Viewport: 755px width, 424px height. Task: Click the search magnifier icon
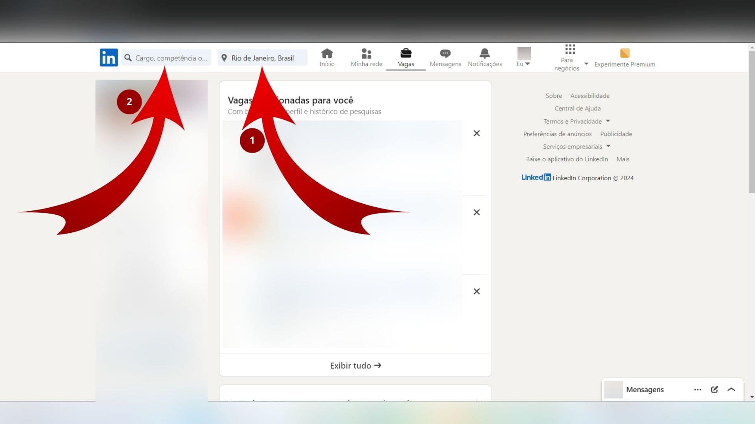[128, 58]
